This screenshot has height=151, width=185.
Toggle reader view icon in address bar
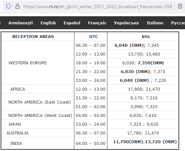point(180,6)
